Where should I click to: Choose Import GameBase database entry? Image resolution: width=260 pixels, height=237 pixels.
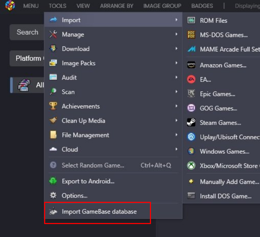[x=113, y=211]
